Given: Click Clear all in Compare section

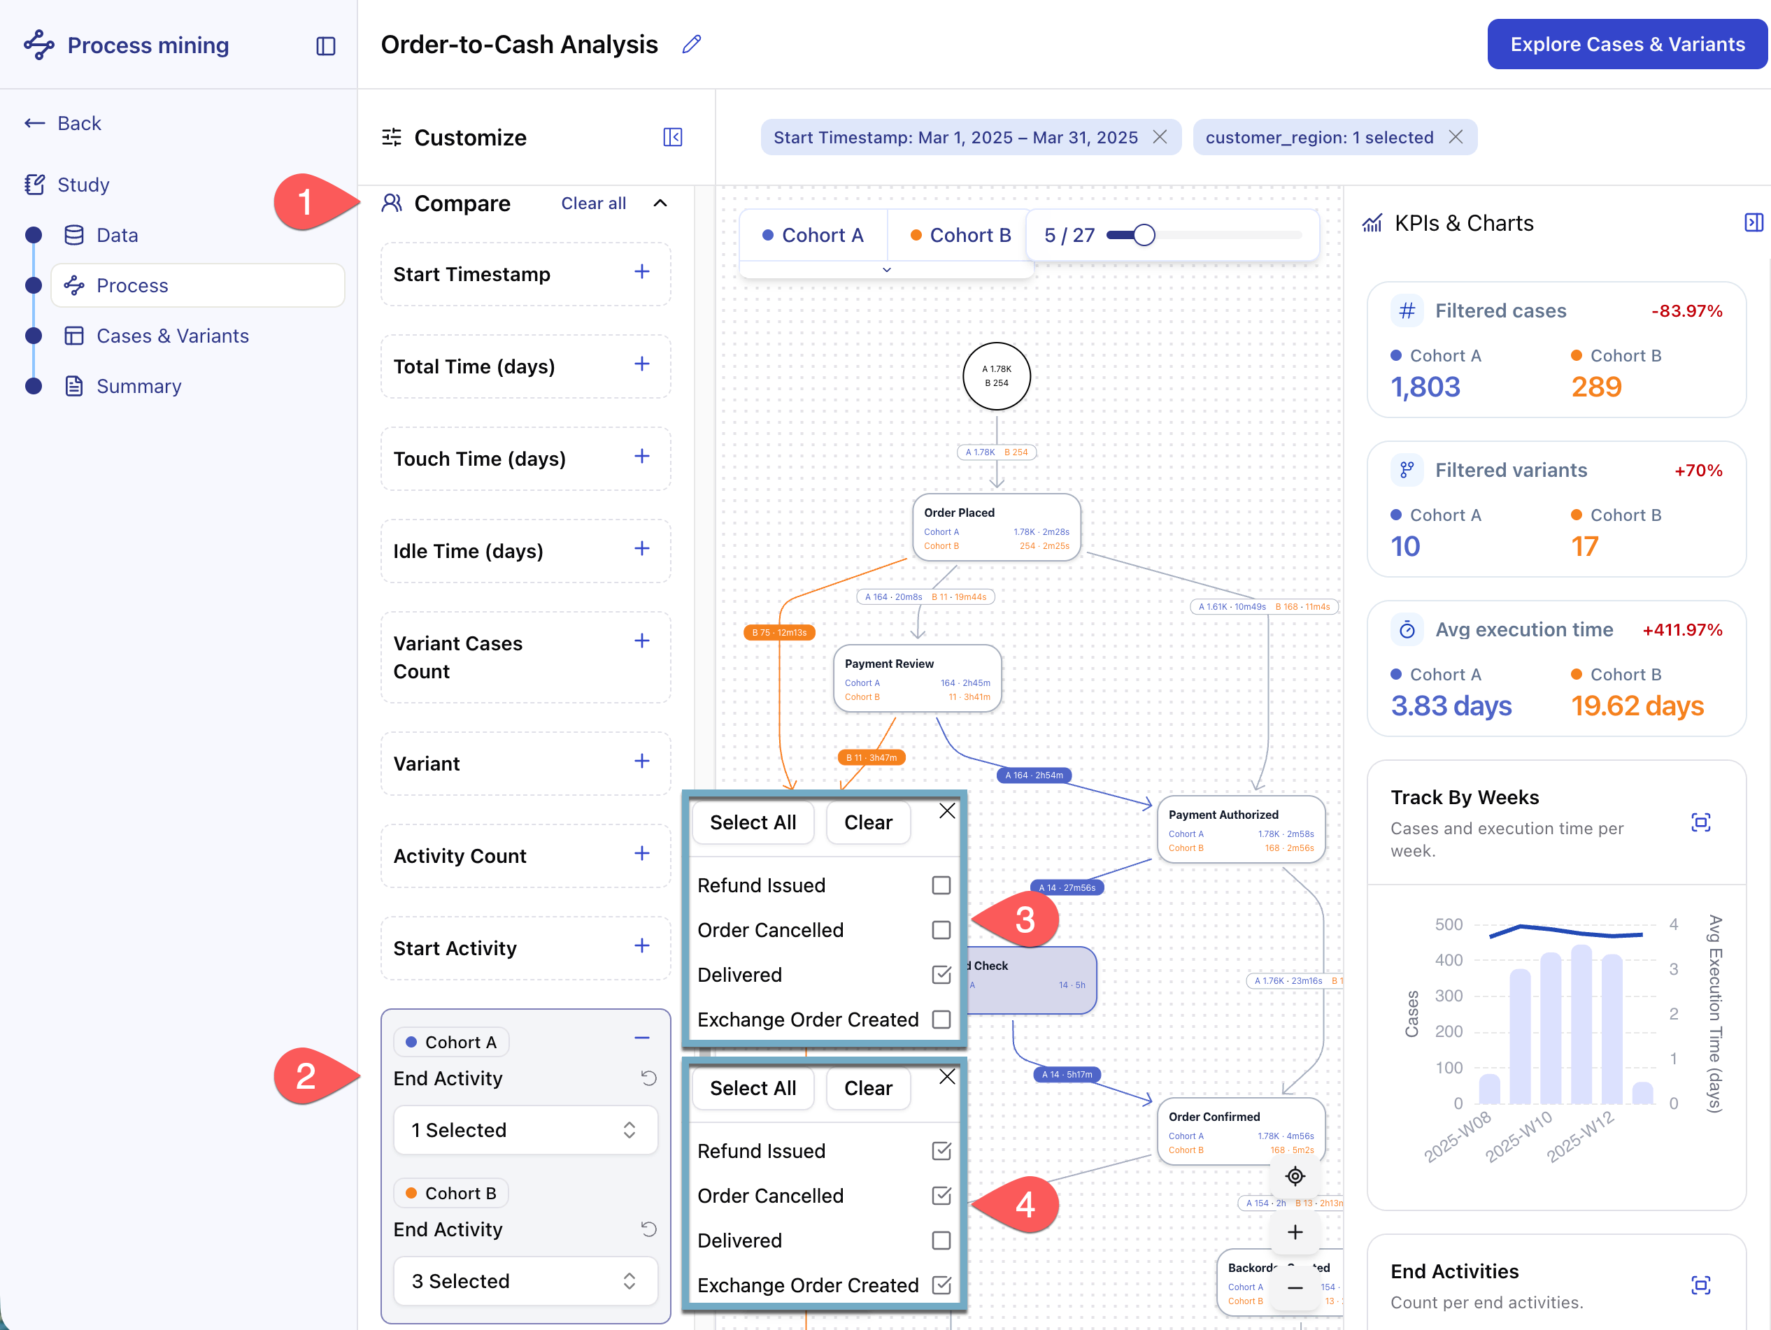Looking at the screenshot, I should (x=593, y=203).
